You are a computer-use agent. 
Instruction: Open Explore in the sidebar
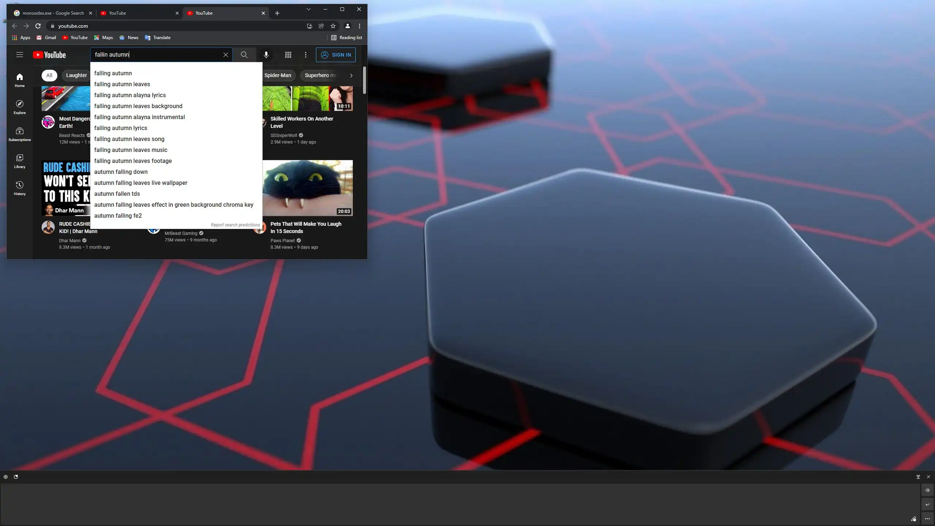20,107
